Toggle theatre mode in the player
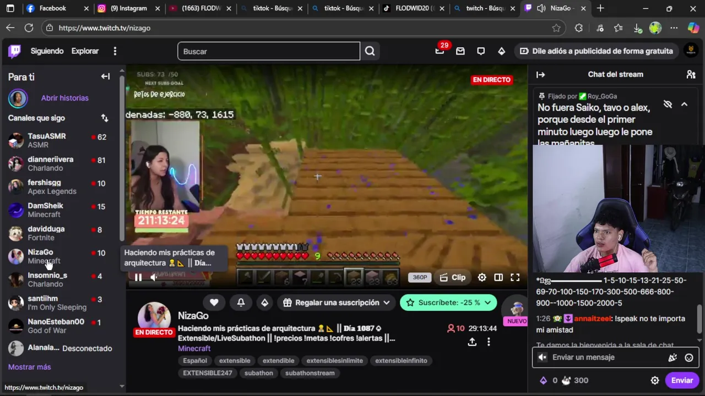The height and width of the screenshot is (396, 705). coord(498,277)
